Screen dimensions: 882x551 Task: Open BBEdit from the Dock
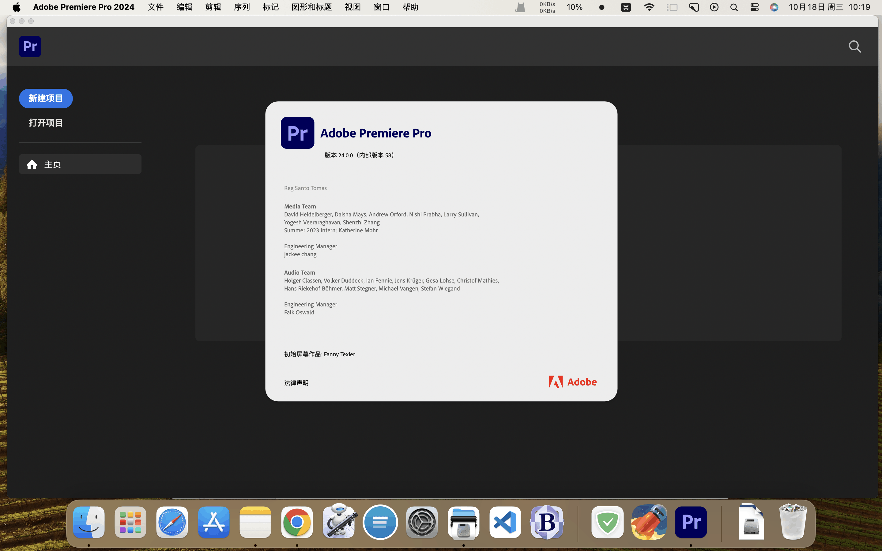547,522
